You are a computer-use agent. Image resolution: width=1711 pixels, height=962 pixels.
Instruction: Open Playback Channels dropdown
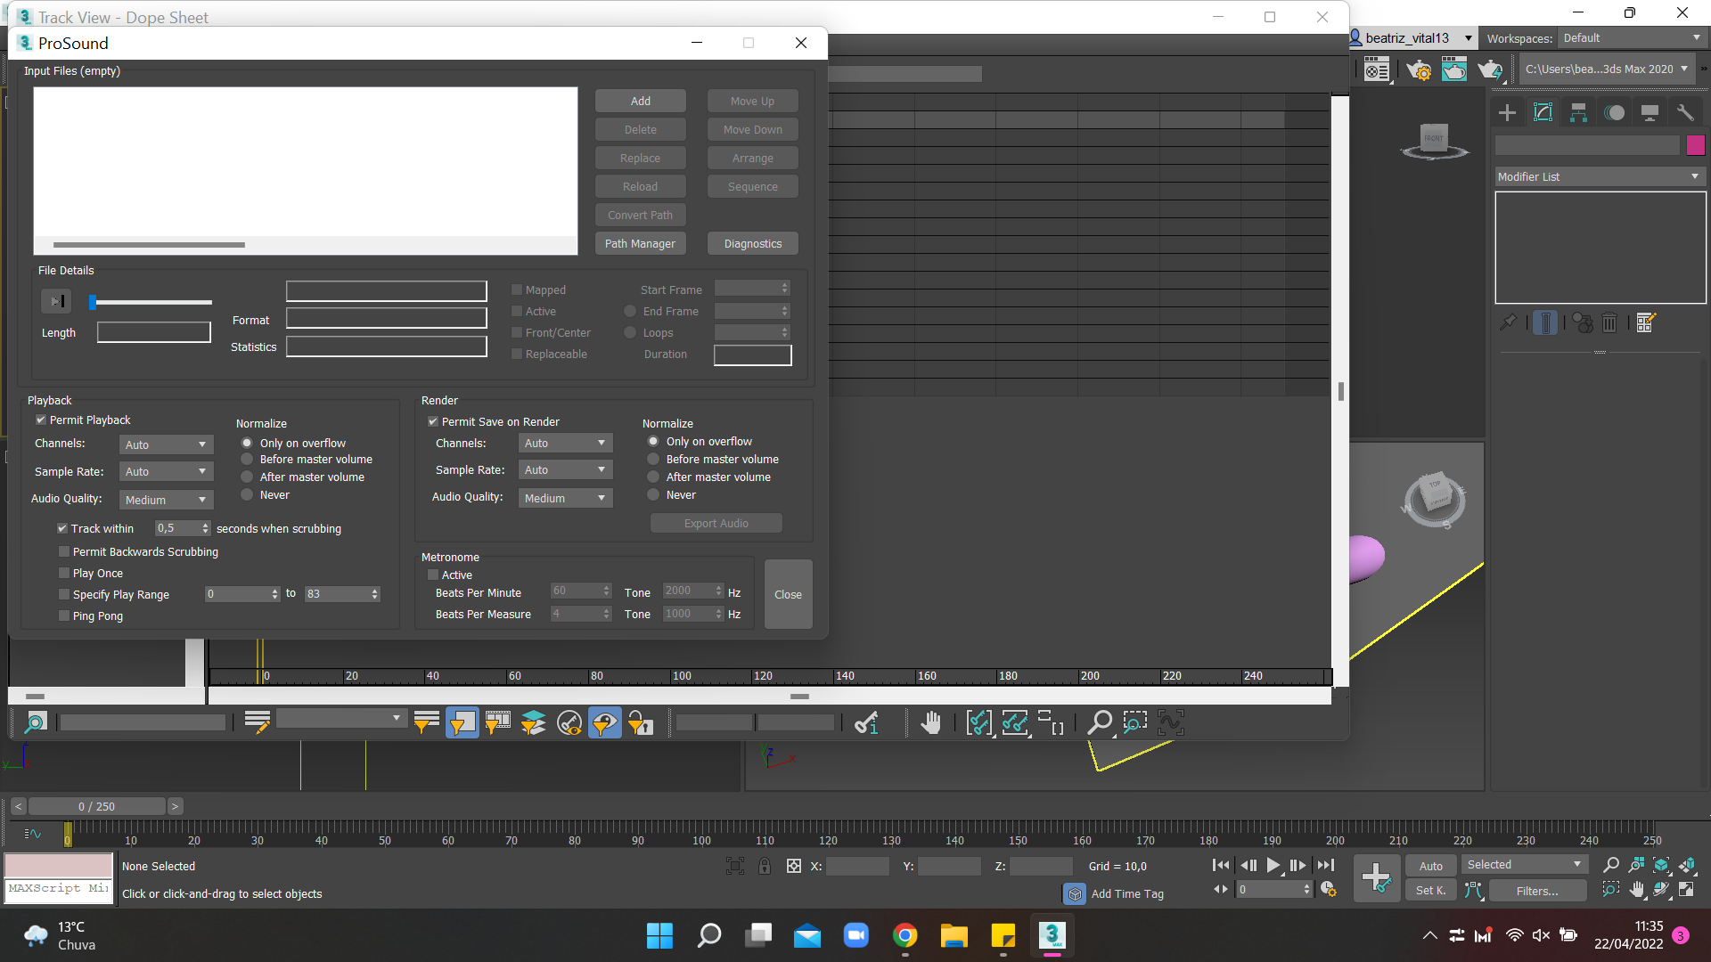point(166,444)
